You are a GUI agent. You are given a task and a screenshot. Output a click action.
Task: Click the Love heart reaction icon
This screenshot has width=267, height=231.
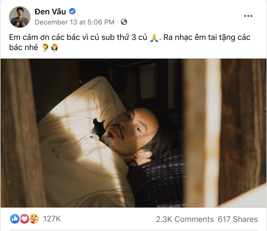[24, 219]
